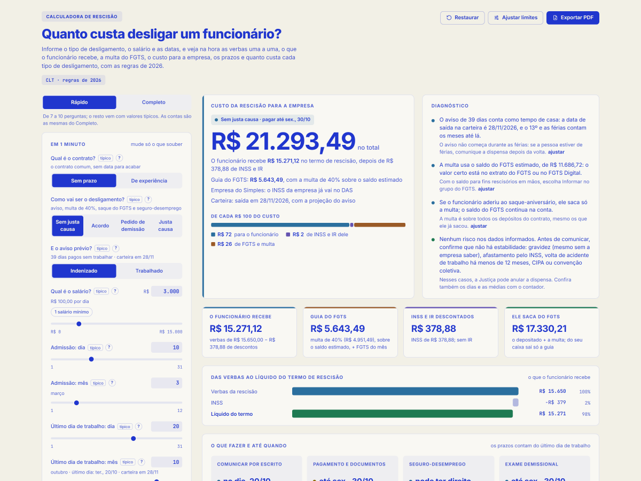Click the 'PAGAMENTO E DOCUMENTOS' deadline card
This screenshot has height=481, width=641.
tap(353, 468)
